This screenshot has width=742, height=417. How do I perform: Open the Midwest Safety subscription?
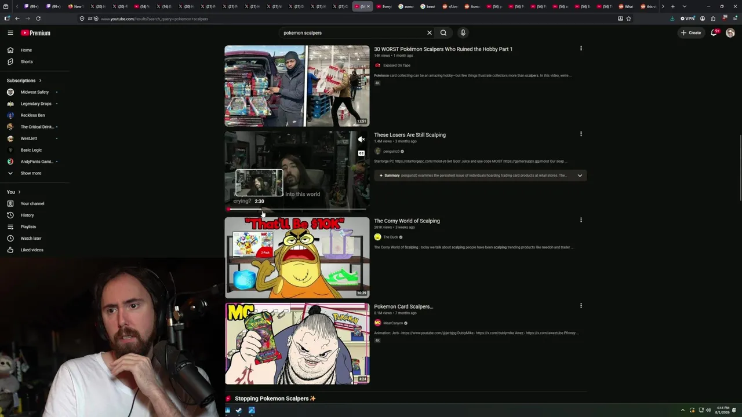click(35, 92)
